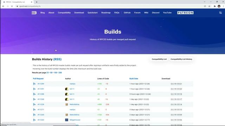Click the Compatibility List History button
The image size is (225, 126).
coord(181,59)
